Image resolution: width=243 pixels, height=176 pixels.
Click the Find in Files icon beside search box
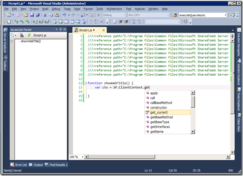click(175, 15)
